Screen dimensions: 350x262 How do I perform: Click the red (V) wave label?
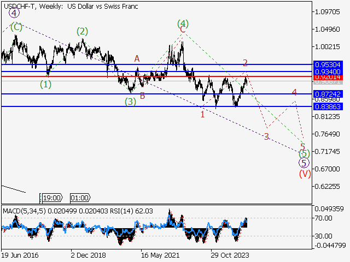[x=305, y=174]
